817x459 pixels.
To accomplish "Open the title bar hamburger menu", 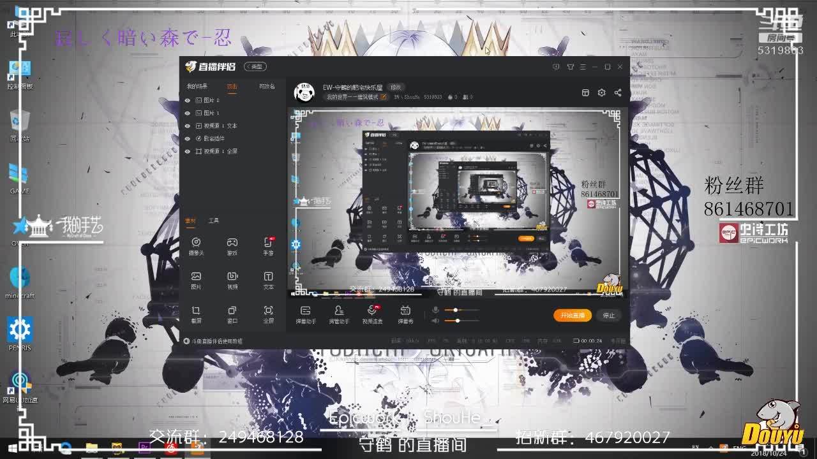I will pos(582,66).
